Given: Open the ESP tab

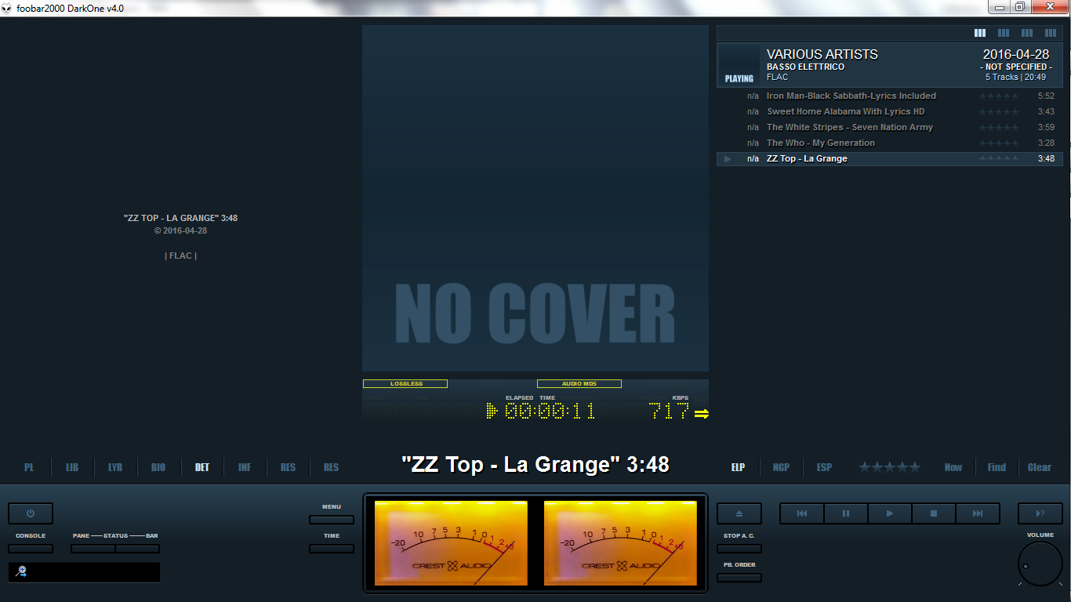Looking at the screenshot, I should [824, 467].
